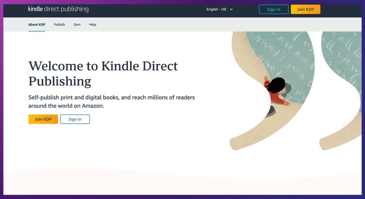Click Sign in button in header
The image size is (365, 199).
273,9
